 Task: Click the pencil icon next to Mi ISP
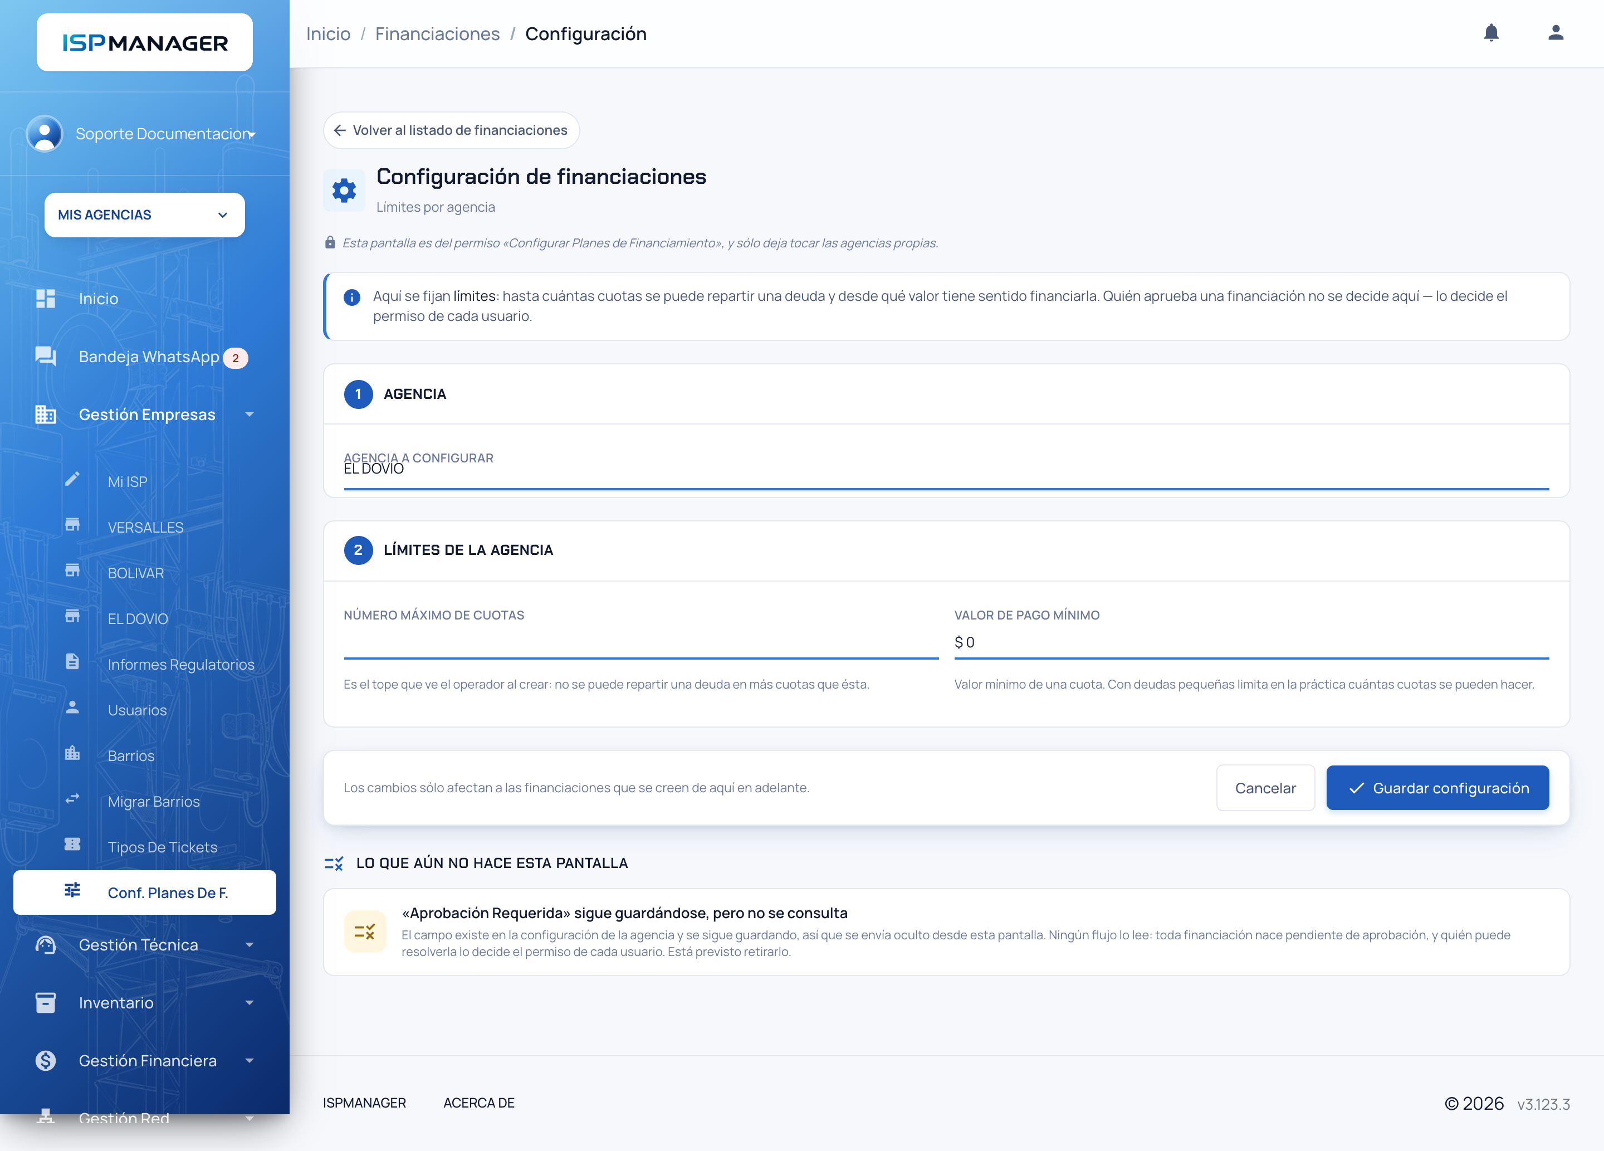click(72, 480)
